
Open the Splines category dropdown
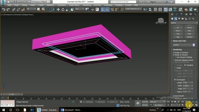coord(184,23)
